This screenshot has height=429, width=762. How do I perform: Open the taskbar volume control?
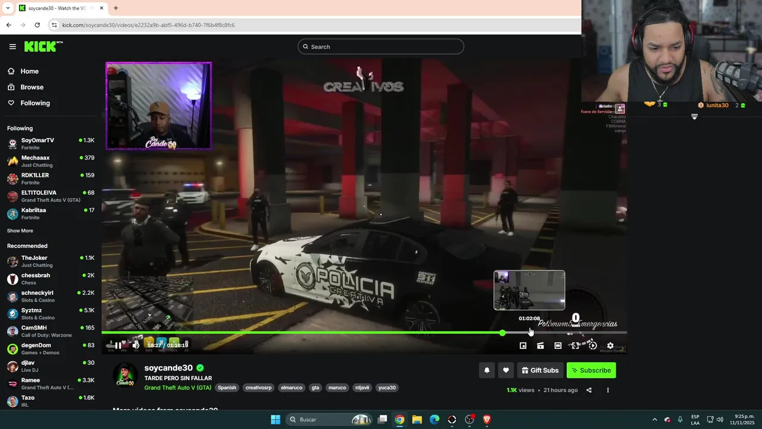tap(720, 419)
